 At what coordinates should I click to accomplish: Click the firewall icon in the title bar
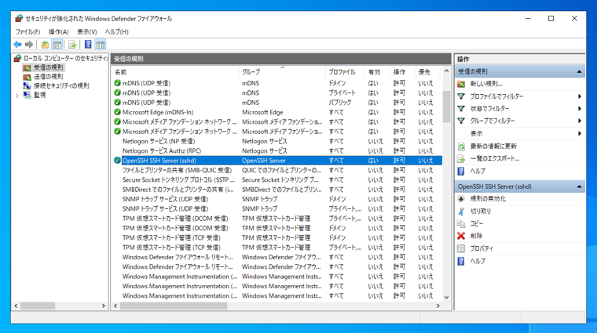point(19,18)
